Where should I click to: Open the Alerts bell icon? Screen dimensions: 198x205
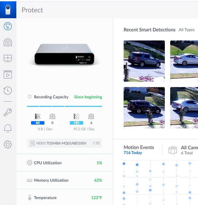click(x=8, y=129)
